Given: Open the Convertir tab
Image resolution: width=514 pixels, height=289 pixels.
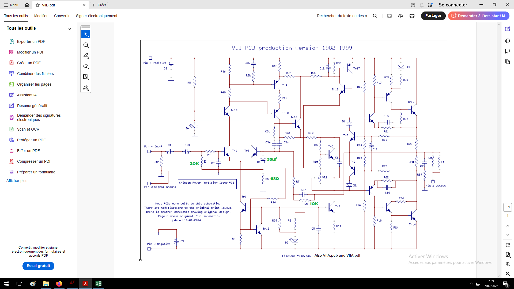Looking at the screenshot, I should point(62,16).
